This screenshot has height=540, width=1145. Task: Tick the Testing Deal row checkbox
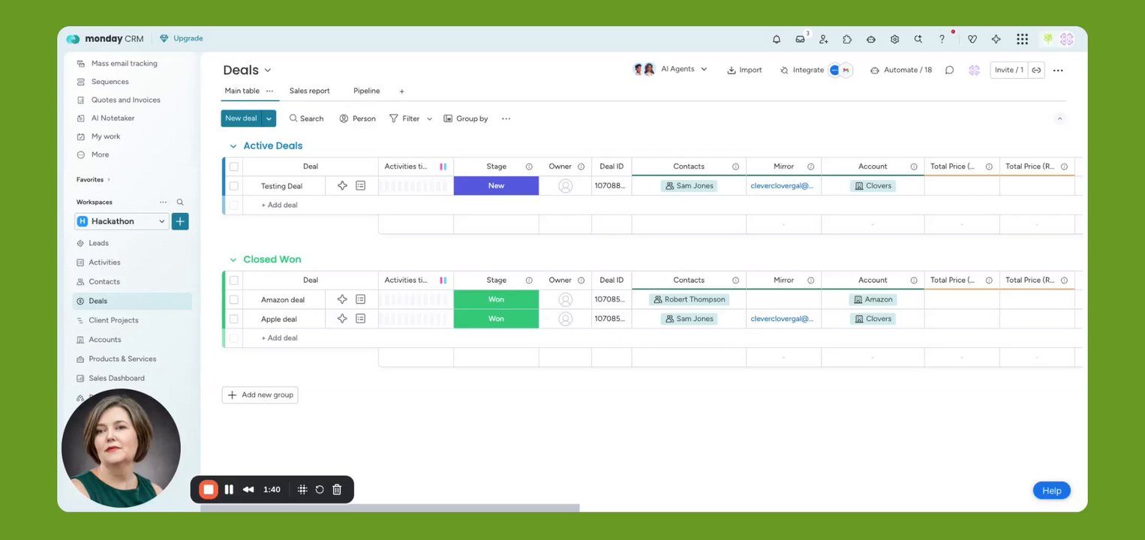point(234,186)
